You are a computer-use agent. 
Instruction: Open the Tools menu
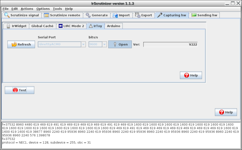point(57,9)
